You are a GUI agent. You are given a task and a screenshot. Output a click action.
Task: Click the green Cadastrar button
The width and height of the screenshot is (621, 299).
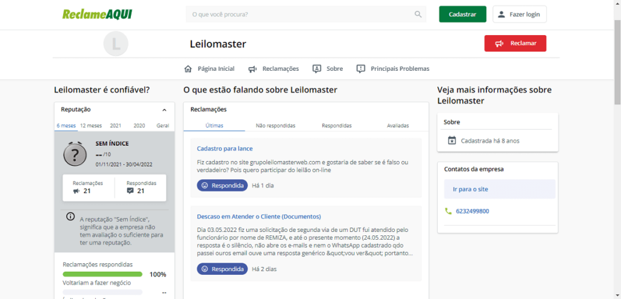click(462, 14)
